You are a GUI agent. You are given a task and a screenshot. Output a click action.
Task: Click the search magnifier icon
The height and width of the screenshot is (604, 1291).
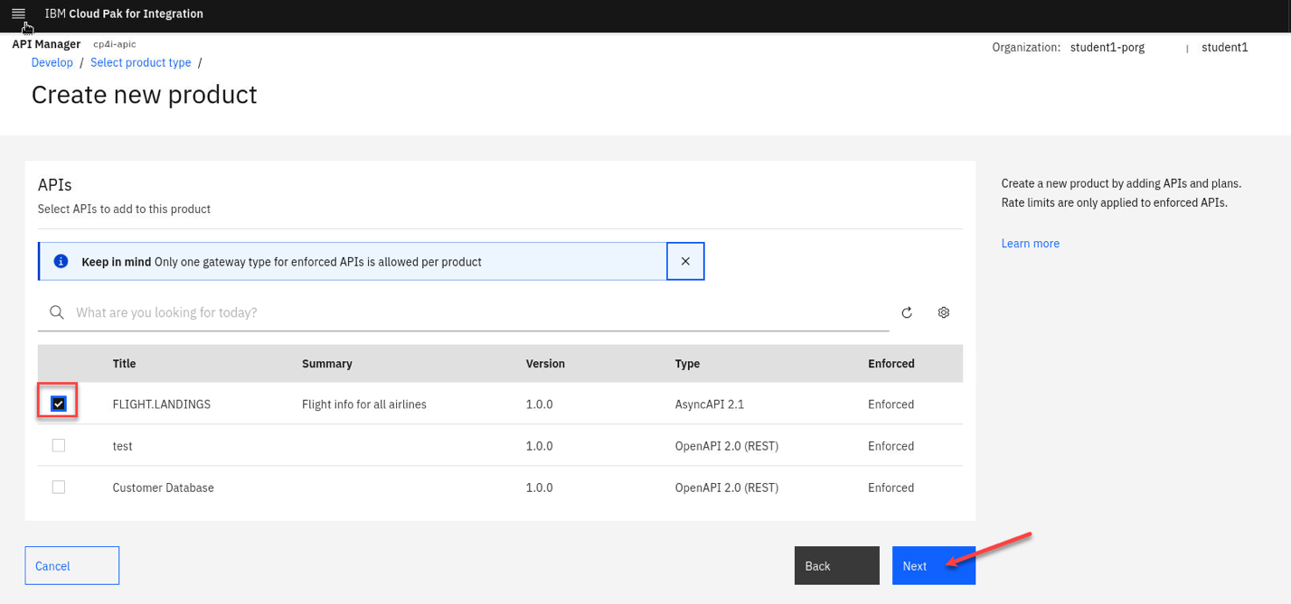[57, 312]
